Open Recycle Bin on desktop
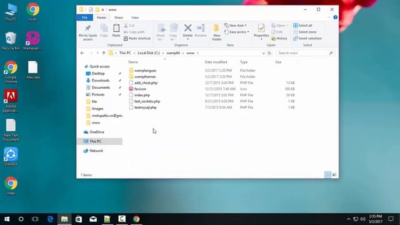The width and height of the screenshot is (400, 225). coord(11,40)
